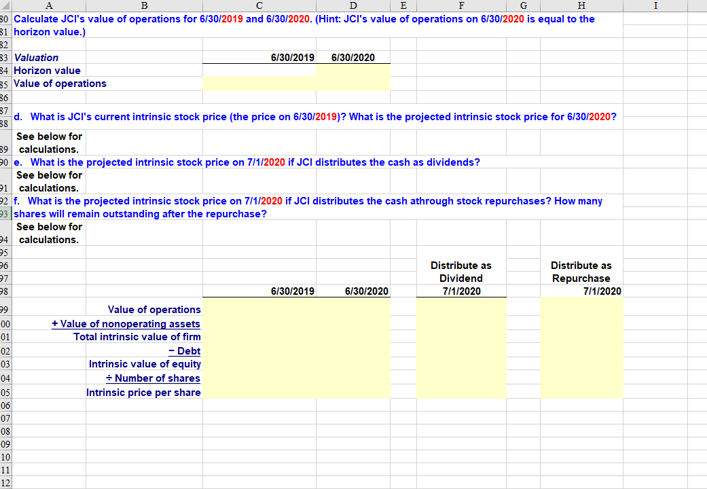This screenshot has height=489, width=707.
Task: Select row 95 header
Action: click(x=5, y=252)
